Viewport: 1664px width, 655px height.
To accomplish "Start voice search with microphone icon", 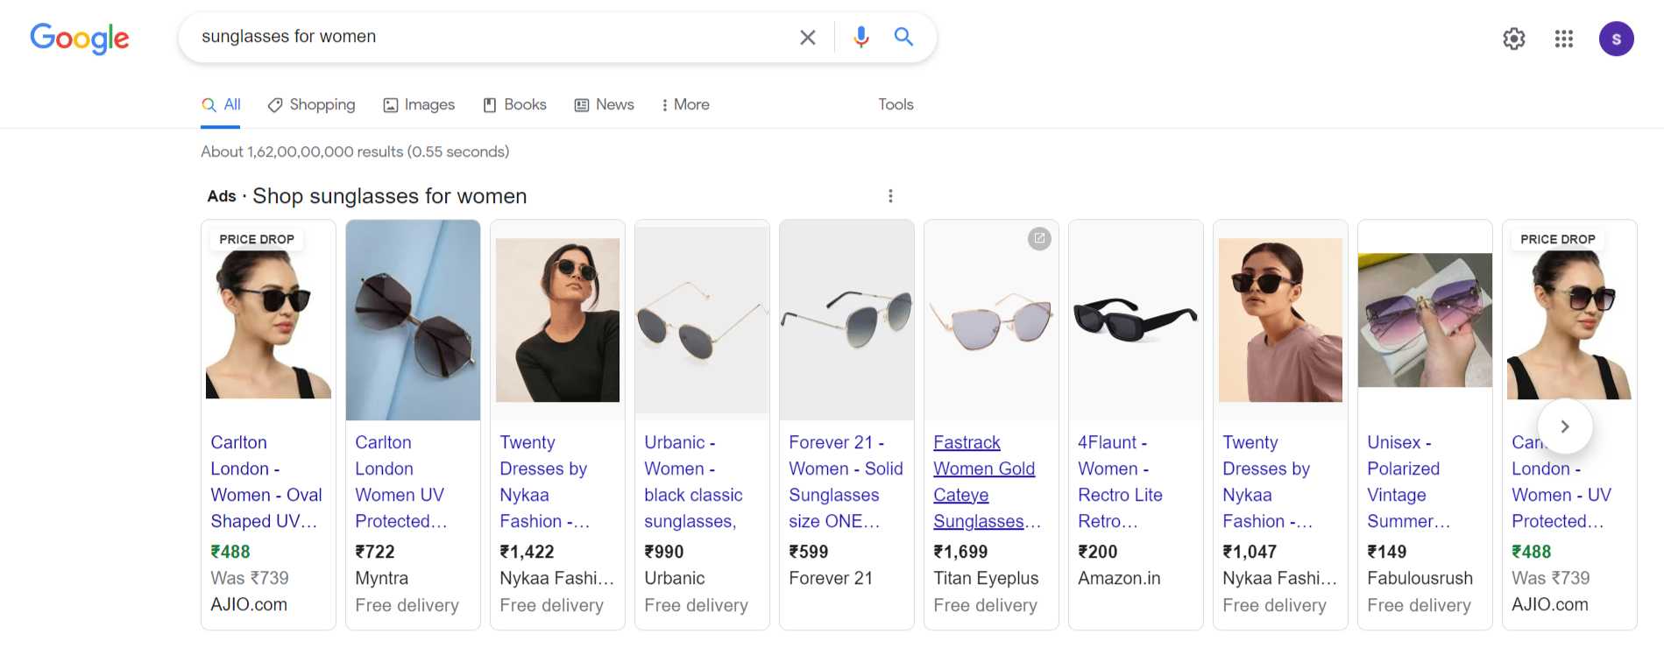I will (861, 37).
